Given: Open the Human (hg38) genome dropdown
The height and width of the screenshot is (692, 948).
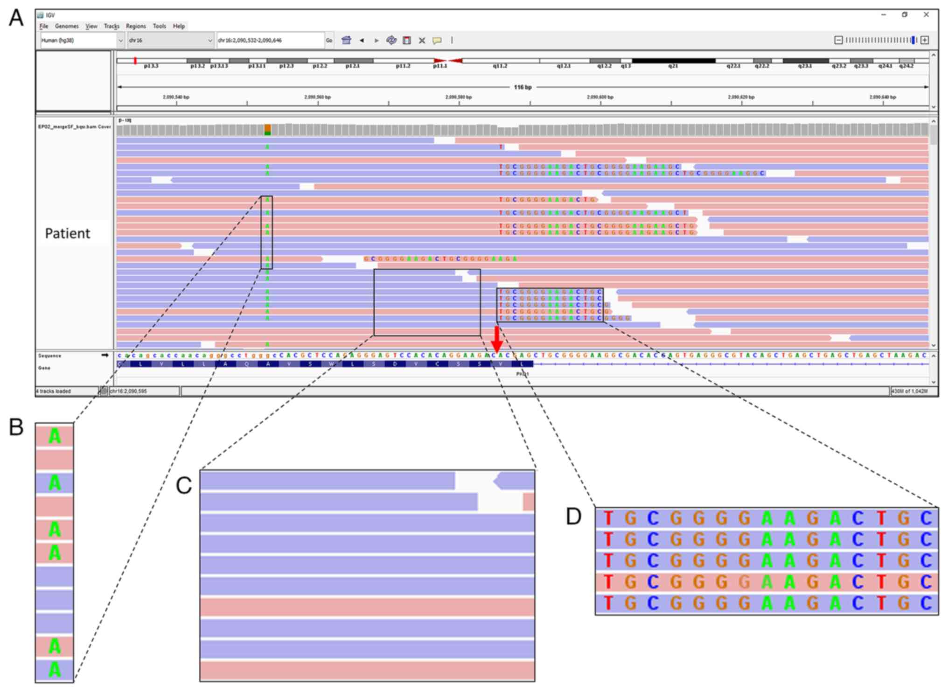Looking at the screenshot, I should [121, 41].
